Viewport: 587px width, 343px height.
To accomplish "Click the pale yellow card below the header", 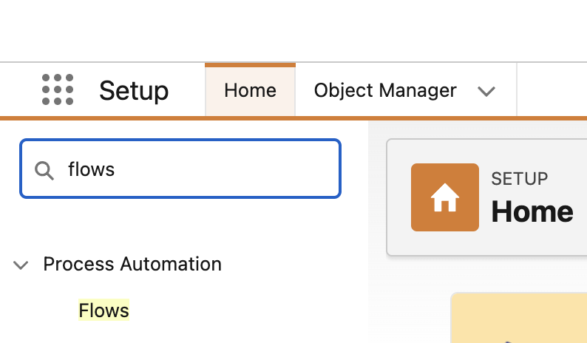I will point(518,318).
